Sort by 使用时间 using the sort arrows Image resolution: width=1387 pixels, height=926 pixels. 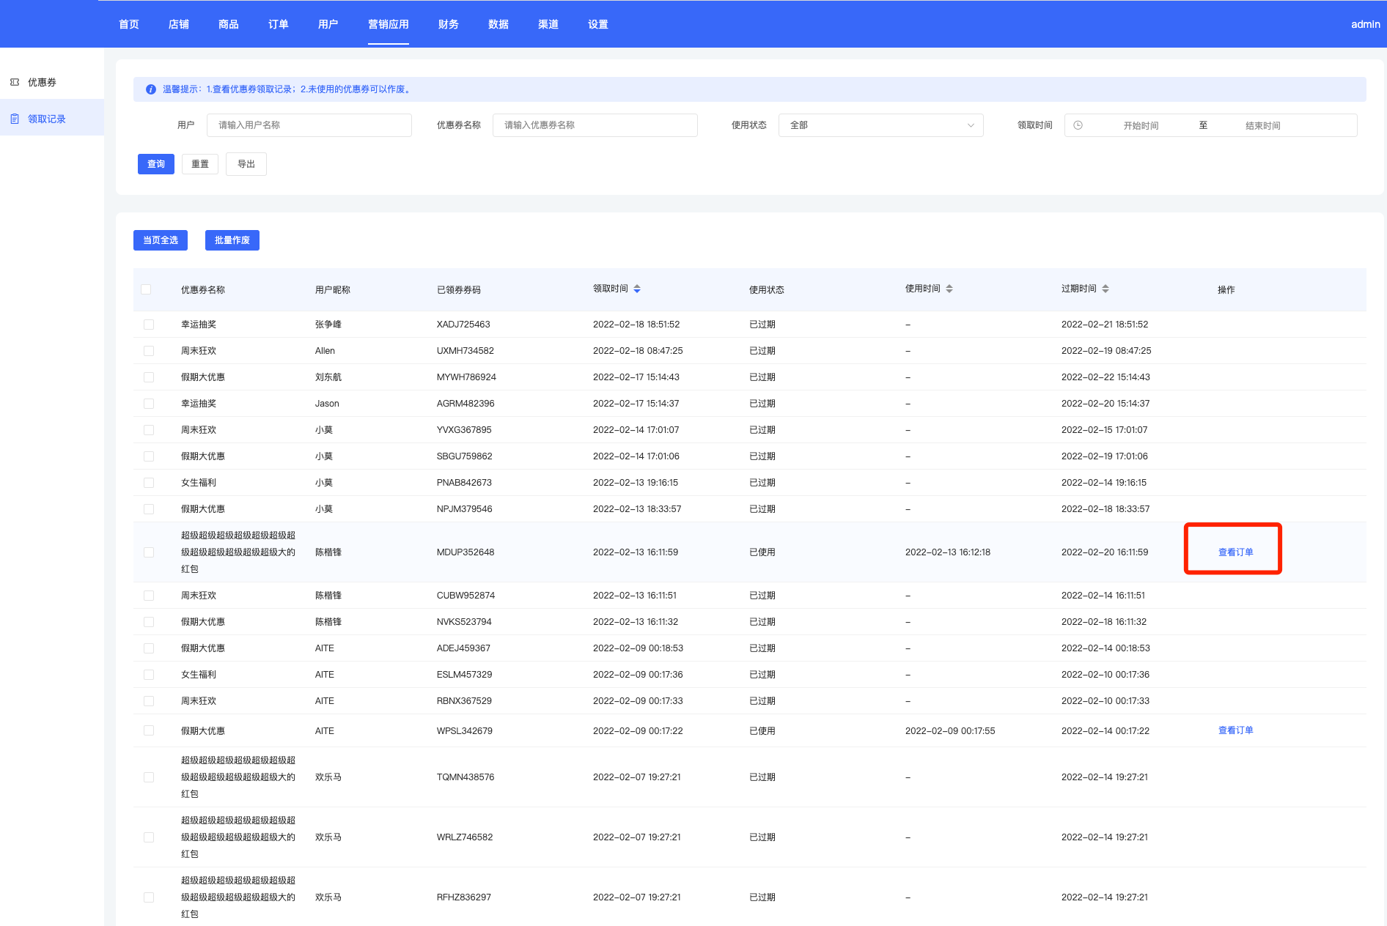coord(949,289)
